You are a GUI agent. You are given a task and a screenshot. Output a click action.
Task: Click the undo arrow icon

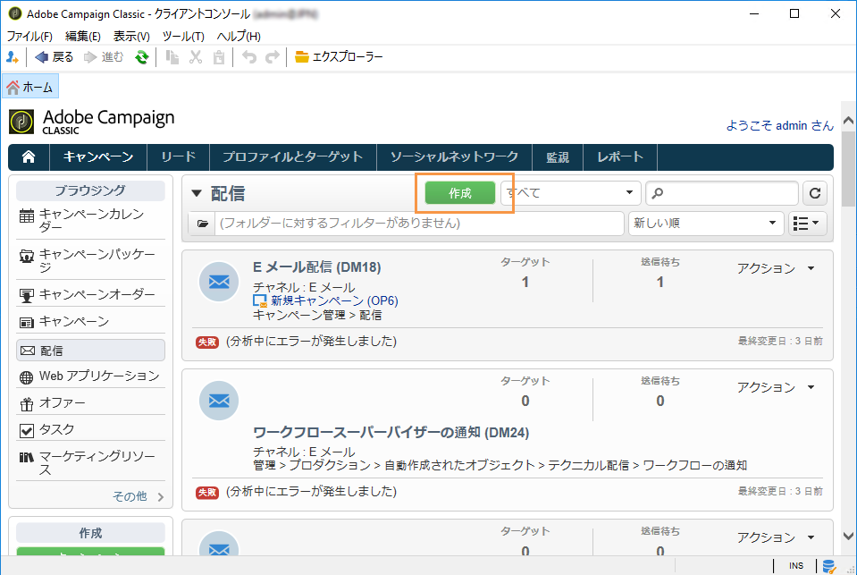[249, 57]
